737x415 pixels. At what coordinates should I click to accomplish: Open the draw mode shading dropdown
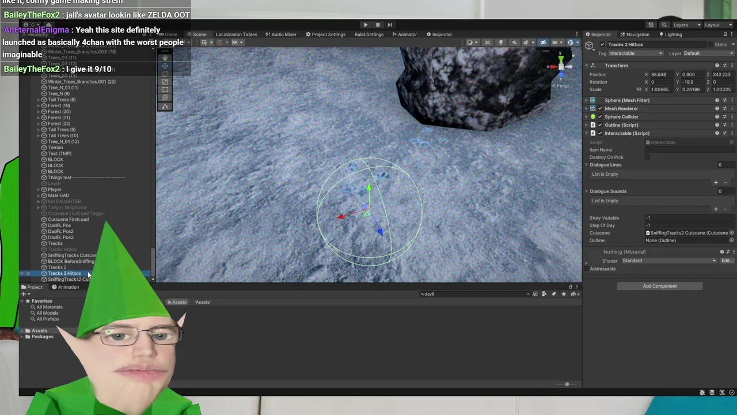pos(472,42)
